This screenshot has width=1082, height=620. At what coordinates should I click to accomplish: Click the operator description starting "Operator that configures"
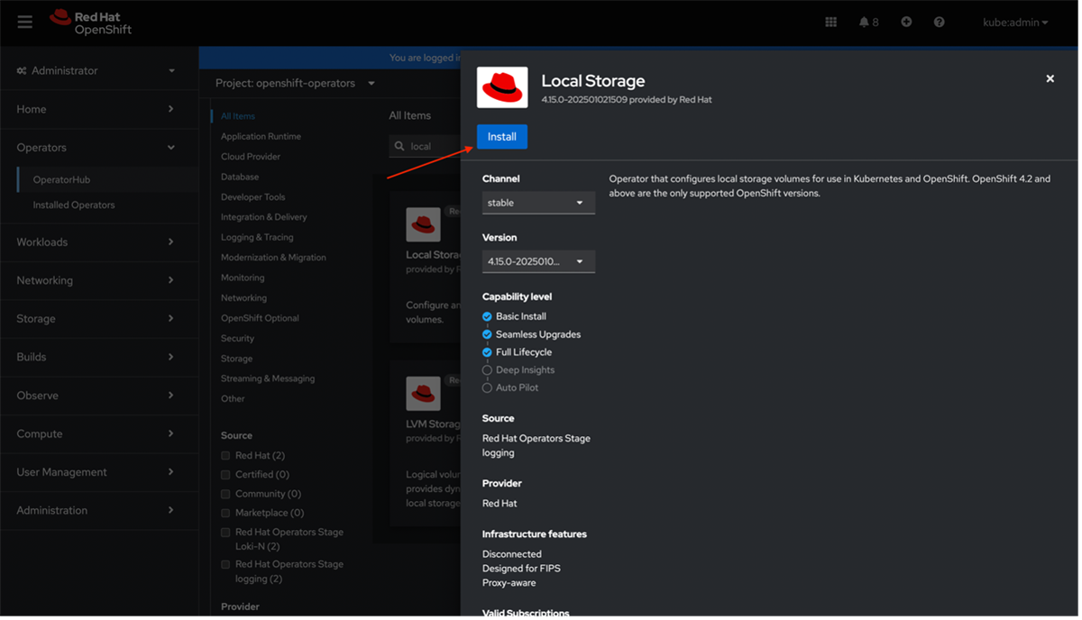830,186
